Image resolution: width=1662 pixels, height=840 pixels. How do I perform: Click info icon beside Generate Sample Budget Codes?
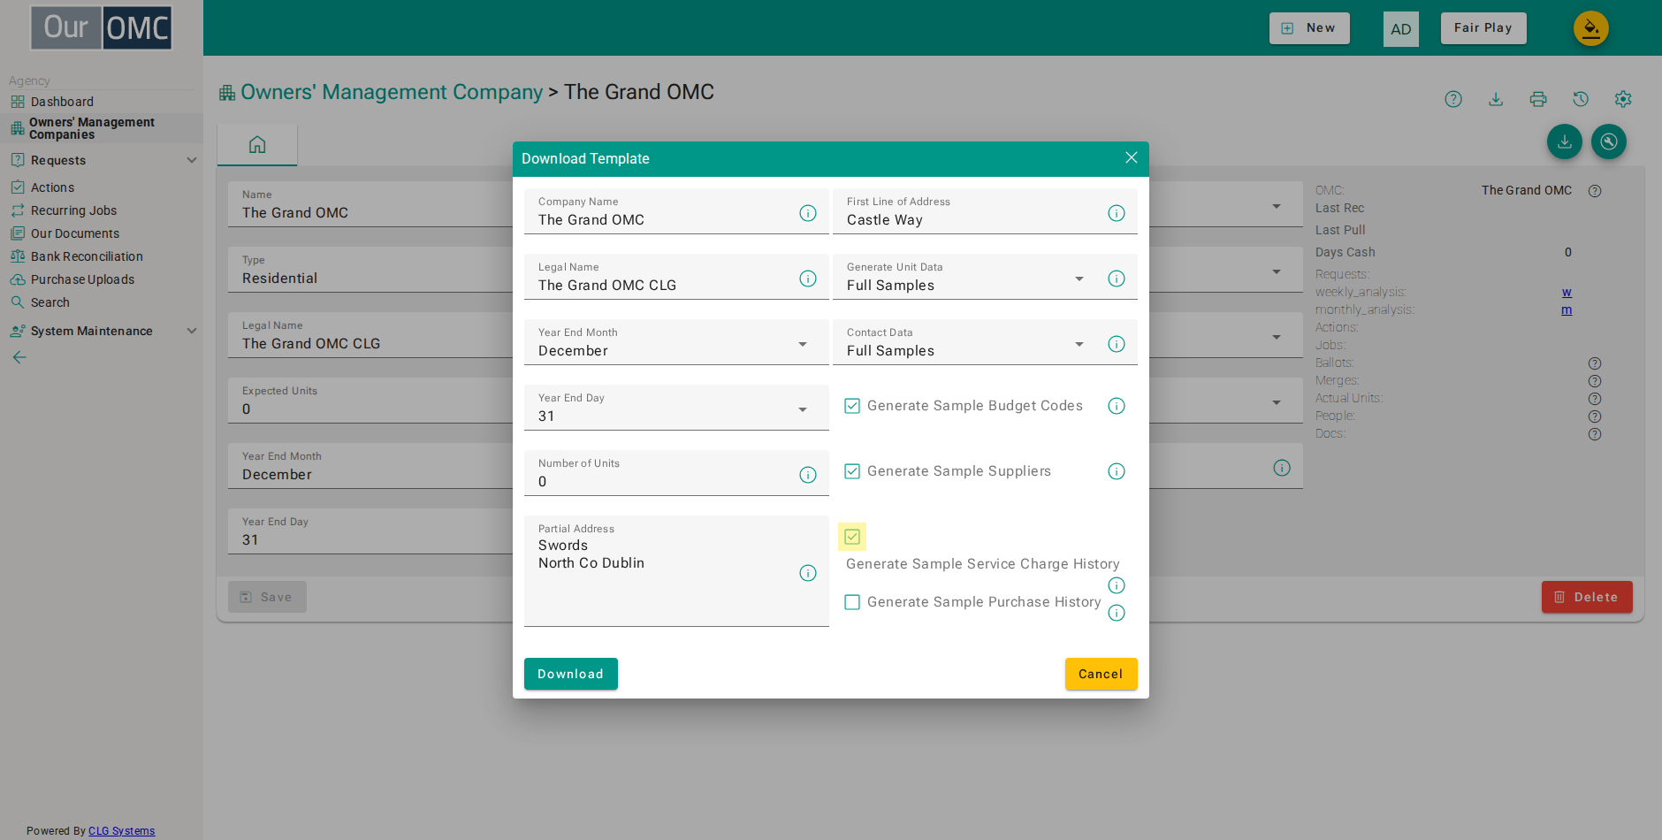pyautogui.click(x=1117, y=406)
